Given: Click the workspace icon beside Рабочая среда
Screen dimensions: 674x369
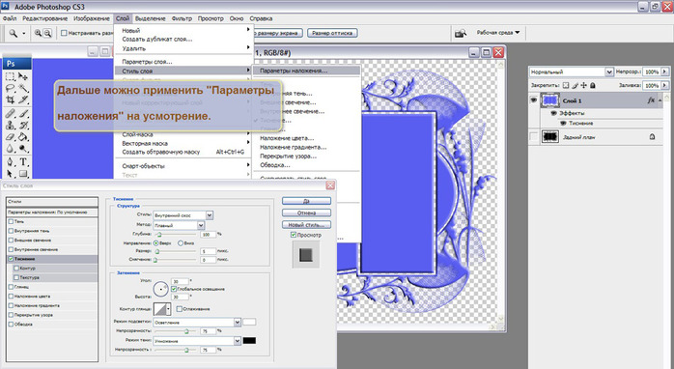Looking at the screenshot, I should [461, 33].
